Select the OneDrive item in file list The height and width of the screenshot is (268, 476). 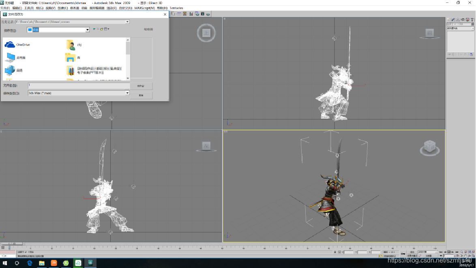pyautogui.click(x=17, y=45)
